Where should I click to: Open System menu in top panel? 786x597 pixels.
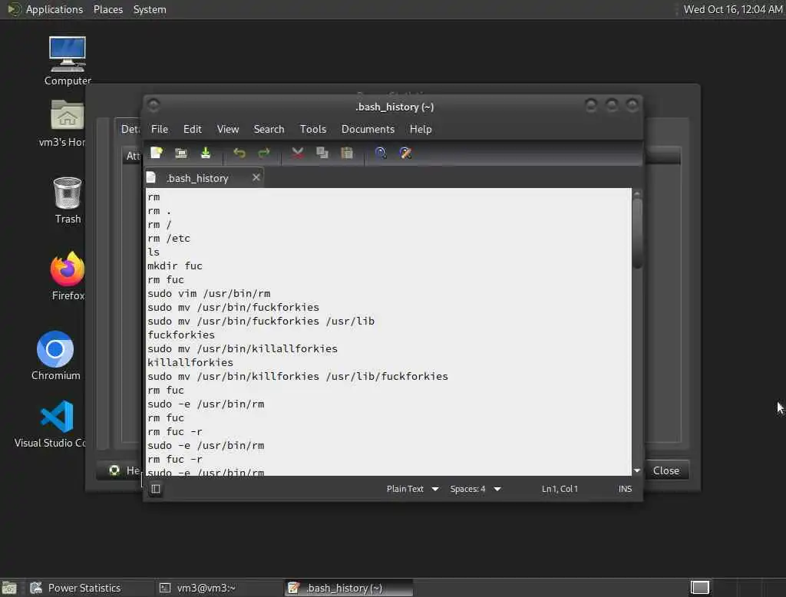(x=150, y=9)
